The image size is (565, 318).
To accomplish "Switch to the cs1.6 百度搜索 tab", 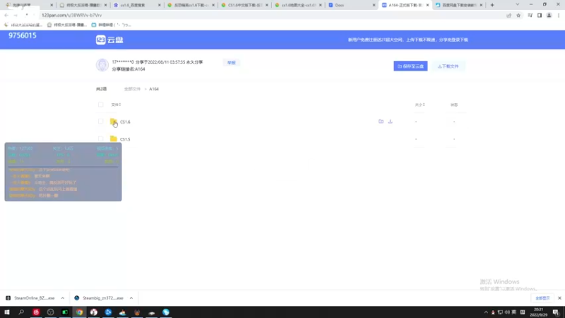I will click(136, 5).
